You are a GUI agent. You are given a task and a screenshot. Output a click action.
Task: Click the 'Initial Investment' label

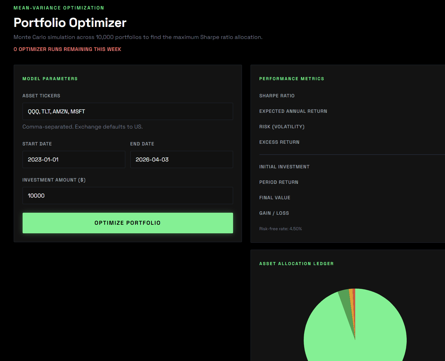tap(284, 167)
